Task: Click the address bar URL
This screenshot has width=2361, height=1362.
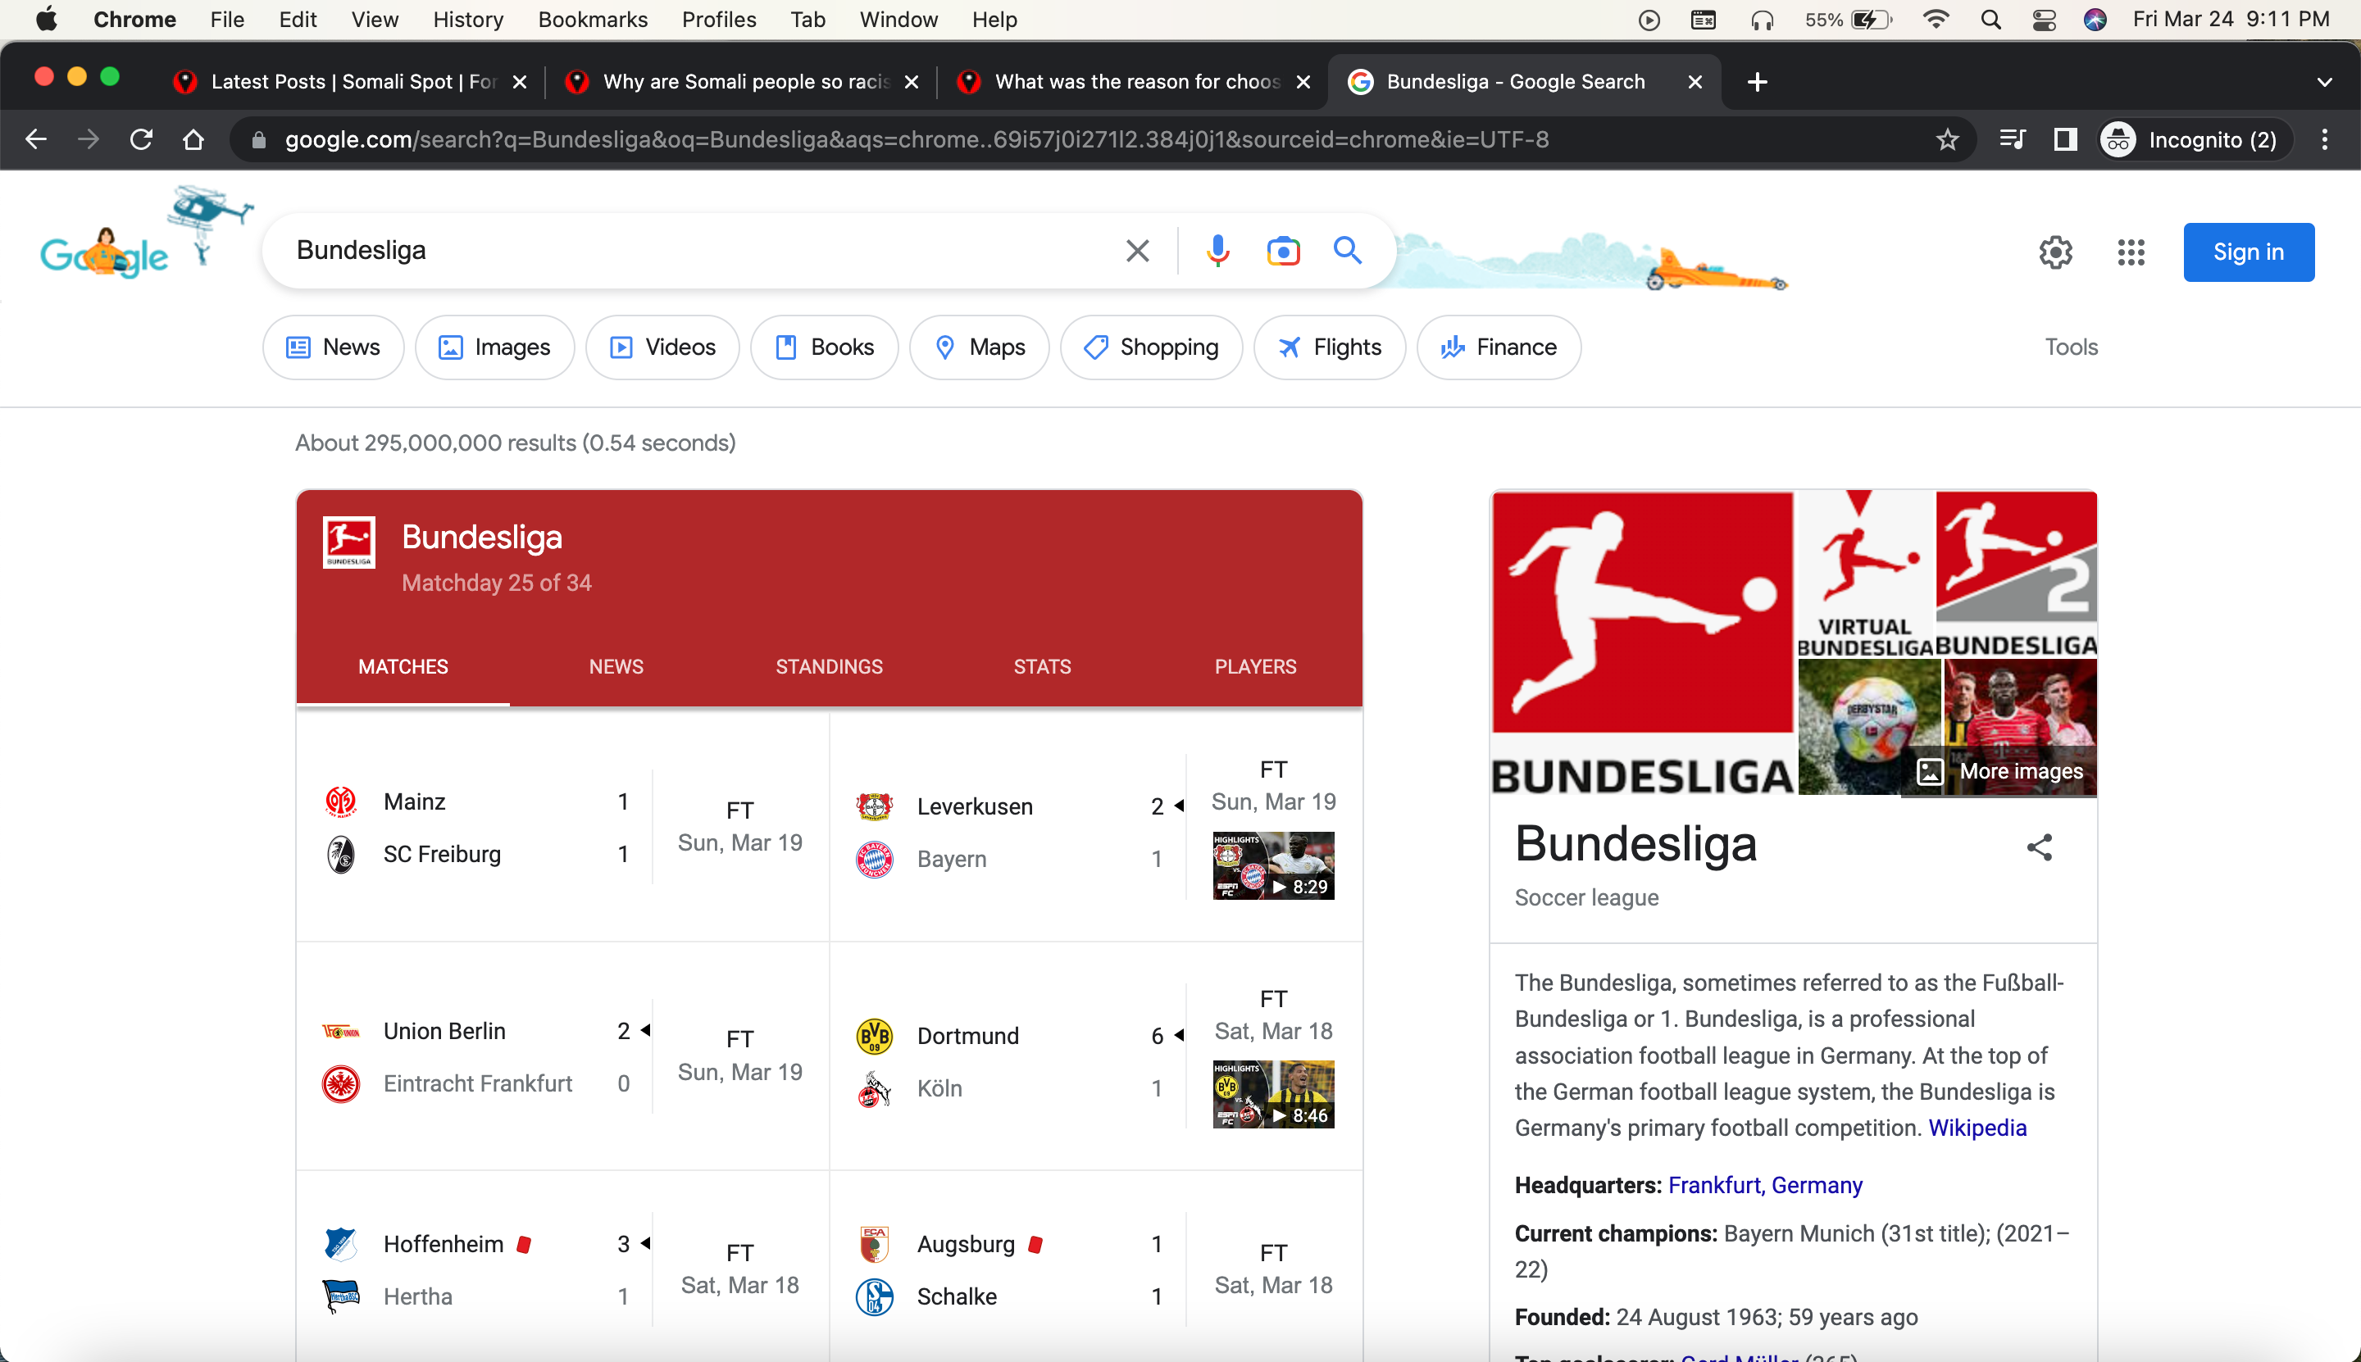Action: tap(917, 139)
